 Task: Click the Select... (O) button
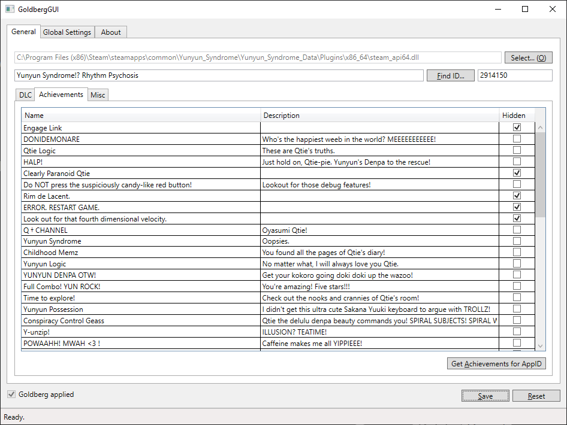coord(528,58)
